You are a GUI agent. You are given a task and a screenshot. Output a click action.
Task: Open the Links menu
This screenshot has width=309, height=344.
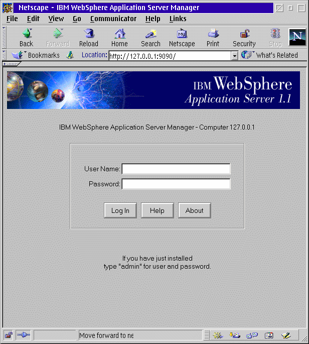(178, 19)
